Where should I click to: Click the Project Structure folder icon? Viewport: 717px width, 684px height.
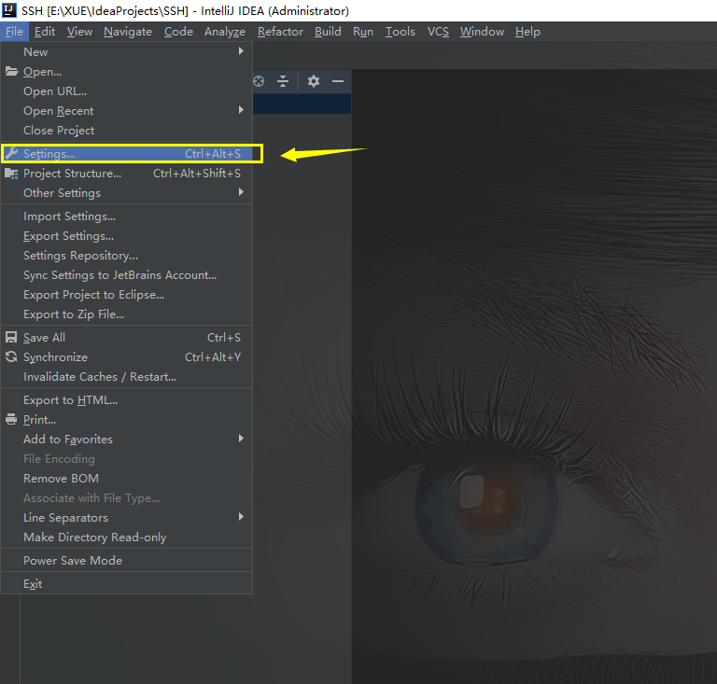coord(11,174)
